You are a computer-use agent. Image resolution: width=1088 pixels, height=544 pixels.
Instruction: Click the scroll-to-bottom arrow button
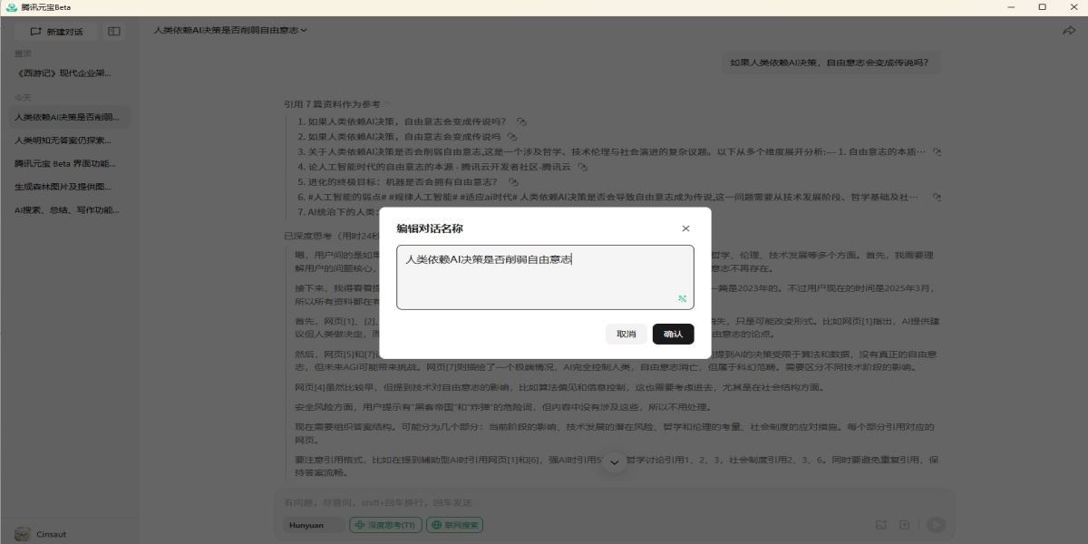pyautogui.click(x=614, y=462)
